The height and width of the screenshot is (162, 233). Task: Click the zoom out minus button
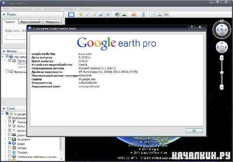point(222,87)
